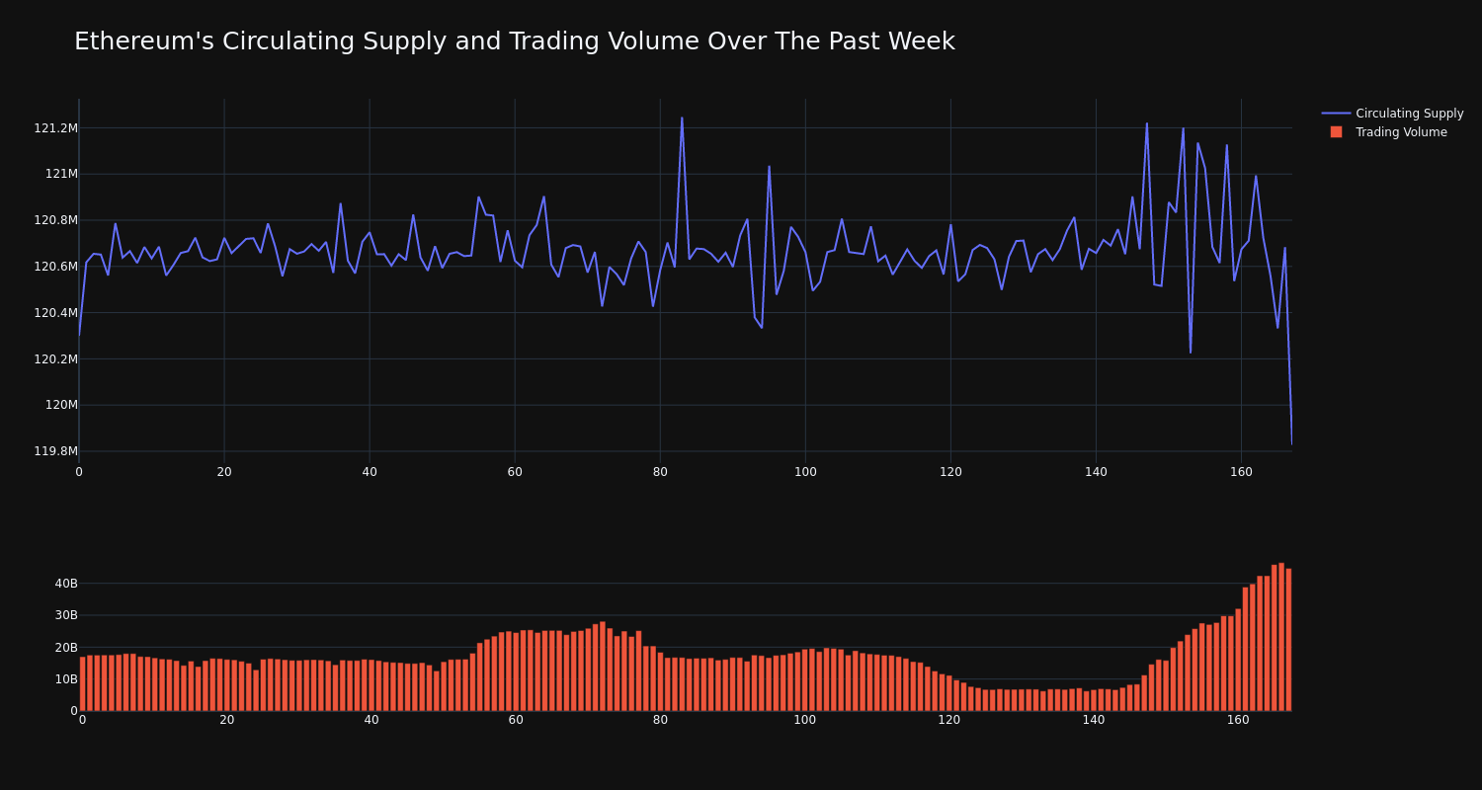Click x-axis tick 80 under supply chart

point(660,472)
